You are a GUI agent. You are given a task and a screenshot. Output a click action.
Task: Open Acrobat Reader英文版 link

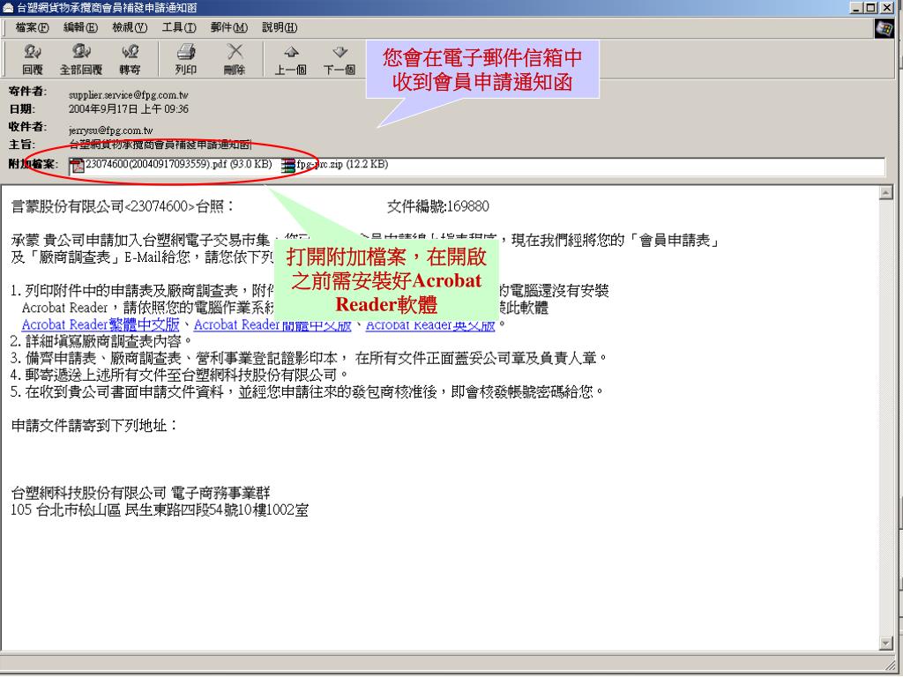point(430,324)
